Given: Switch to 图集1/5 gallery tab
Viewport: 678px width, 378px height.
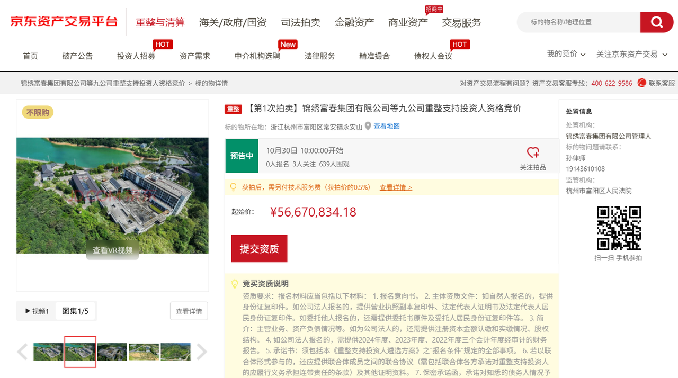Looking at the screenshot, I should [x=75, y=311].
